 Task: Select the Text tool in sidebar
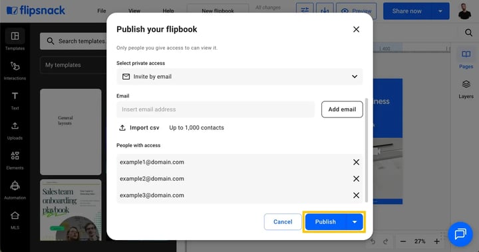click(x=15, y=100)
